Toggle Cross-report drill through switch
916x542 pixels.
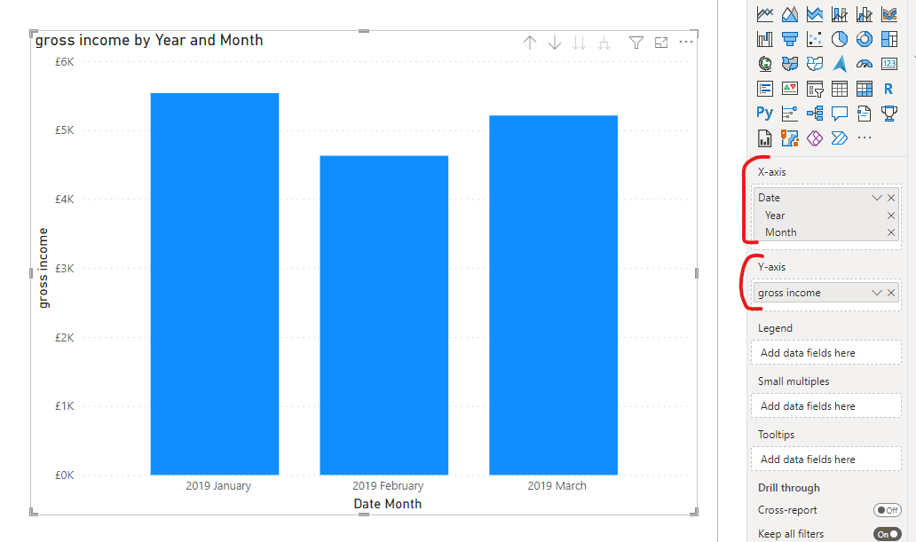(x=888, y=510)
